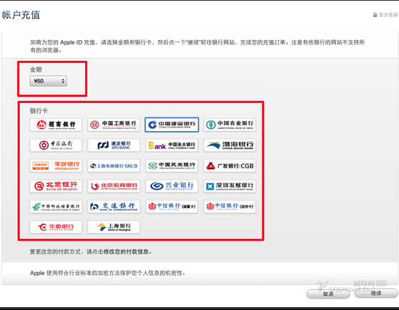Select Postal Savings Bank 中国邮政储蓄银行
This screenshot has width=399, height=310.
[56, 207]
